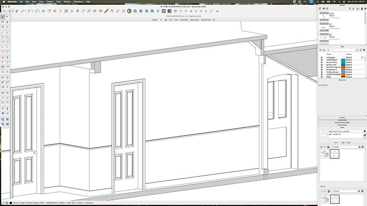
Task: Select the Zoom tool in left palette
Action: (x=3, y=98)
